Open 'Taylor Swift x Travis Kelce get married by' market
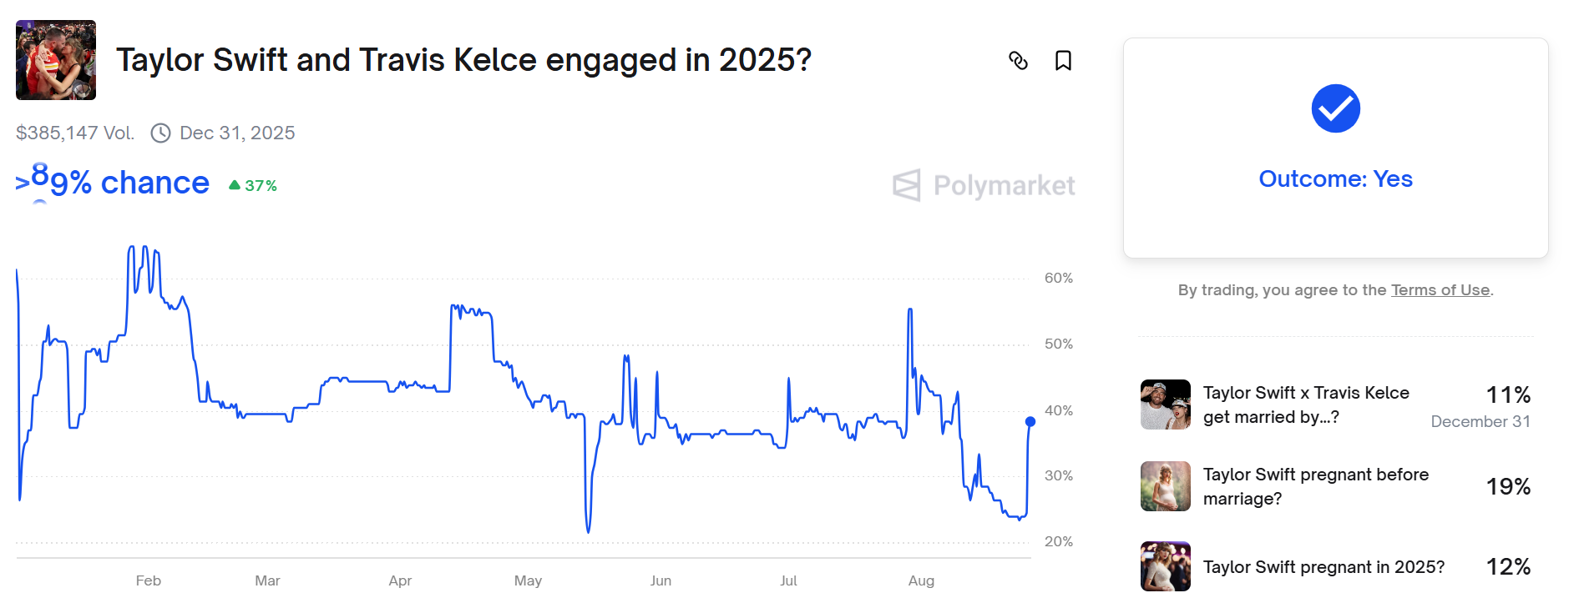 pos(1305,405)
